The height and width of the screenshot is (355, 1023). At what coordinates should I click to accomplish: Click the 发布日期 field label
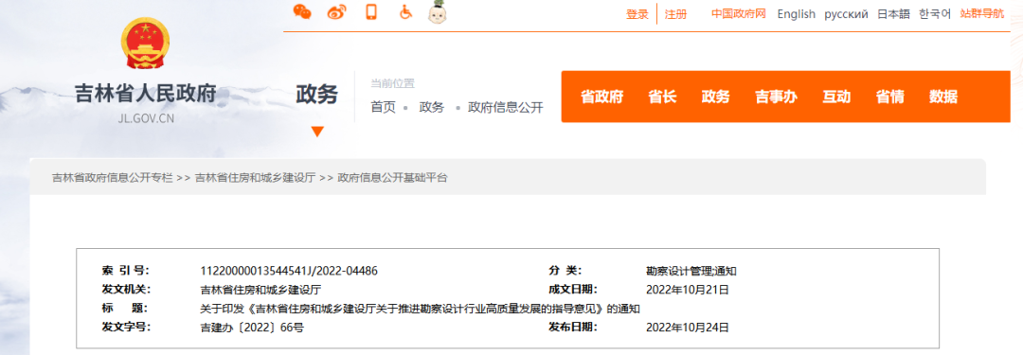(x=573, y=328)
